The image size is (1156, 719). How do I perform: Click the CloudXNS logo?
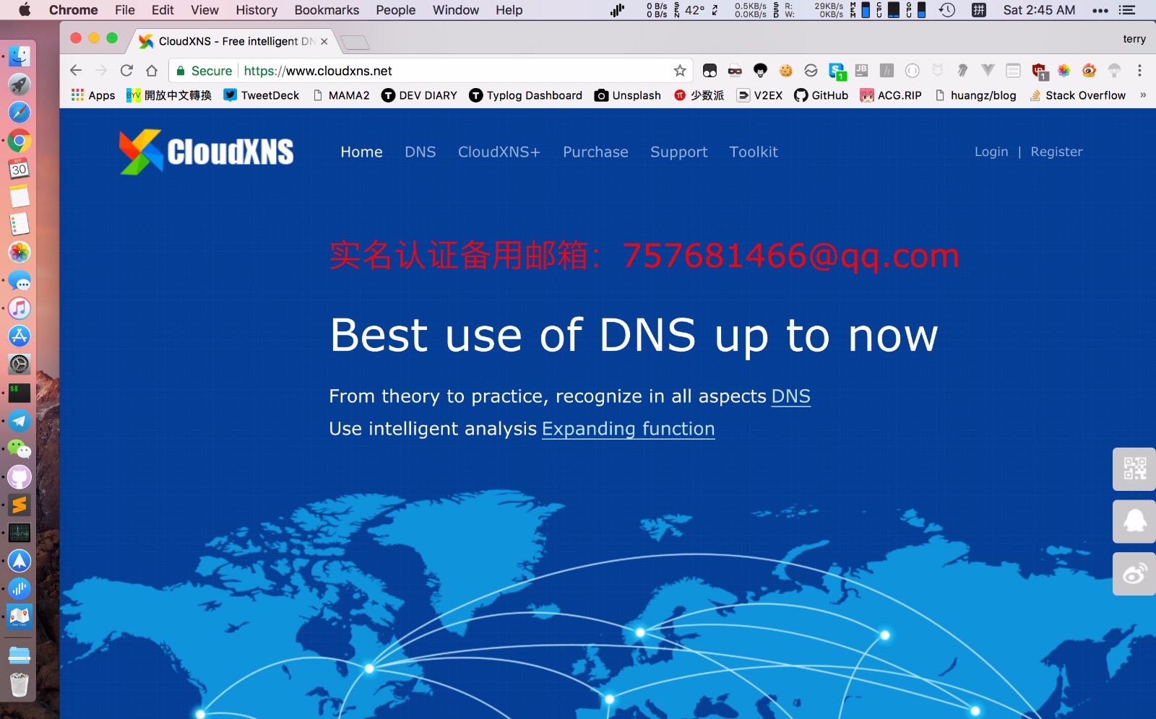coord(207,152)
